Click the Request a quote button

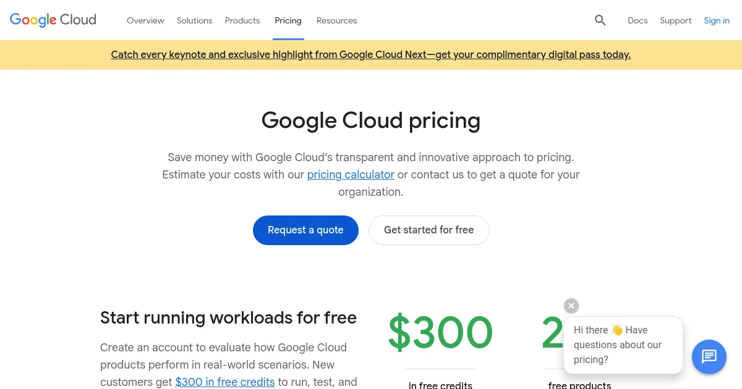tap(305, 230)
